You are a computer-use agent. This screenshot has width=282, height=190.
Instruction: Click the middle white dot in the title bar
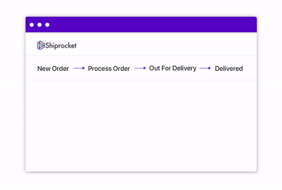click(39, 25)
